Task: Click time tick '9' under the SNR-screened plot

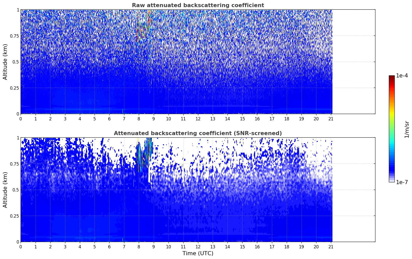Action: point(154,247)
